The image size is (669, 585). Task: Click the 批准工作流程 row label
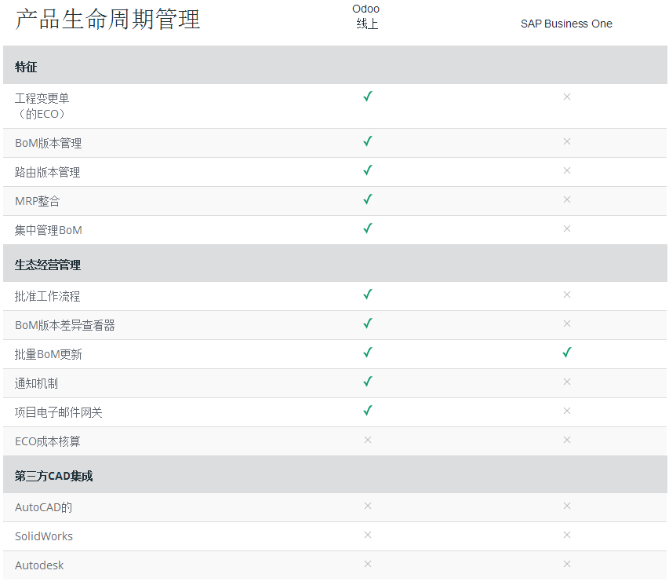pos(47,296)
